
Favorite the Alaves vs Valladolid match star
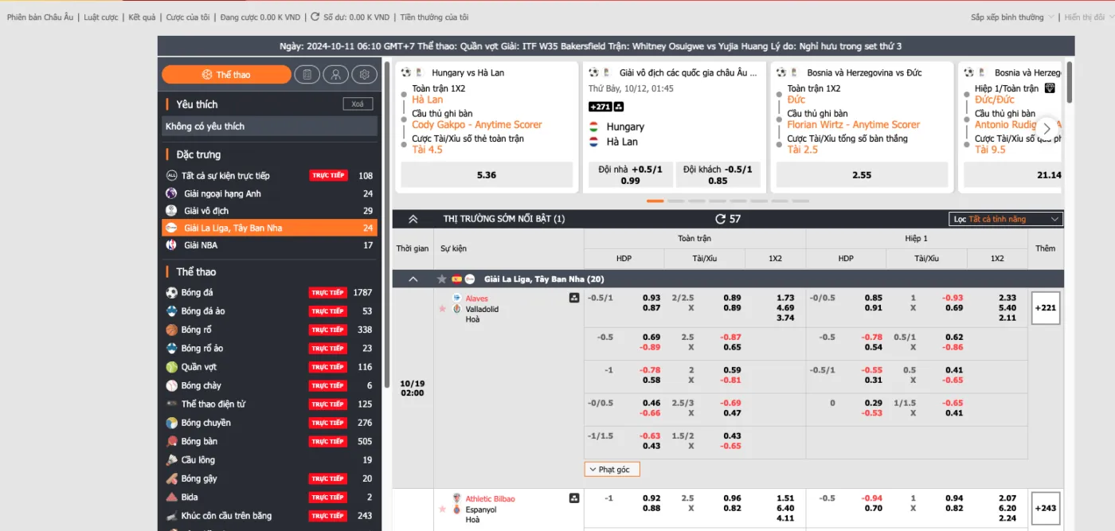point(442,308)
